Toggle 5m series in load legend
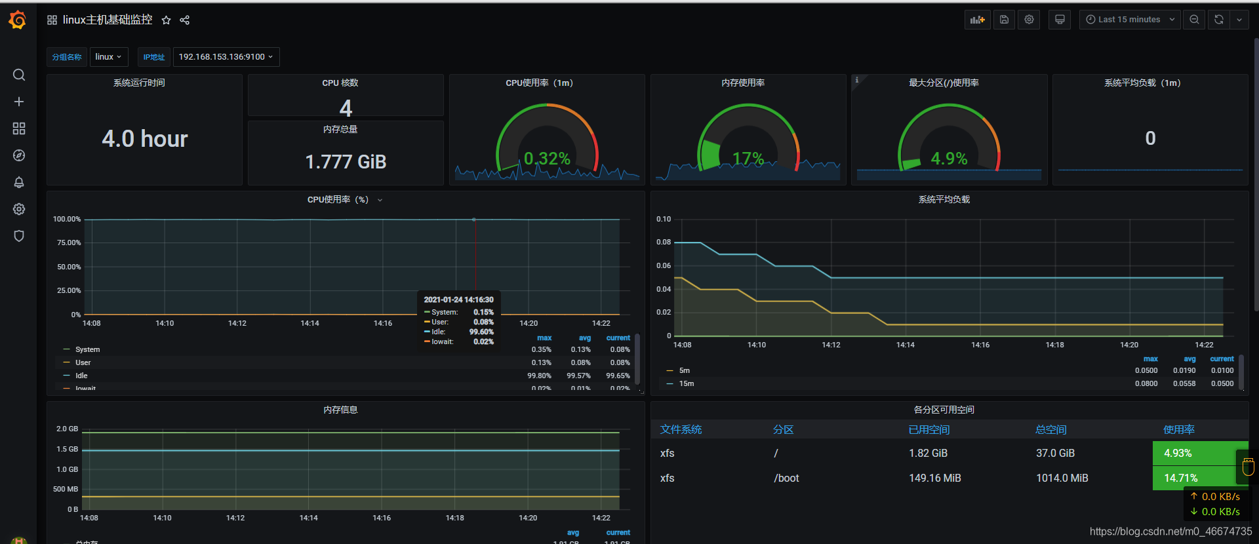The image size is (1259, 544). point(685,371)
